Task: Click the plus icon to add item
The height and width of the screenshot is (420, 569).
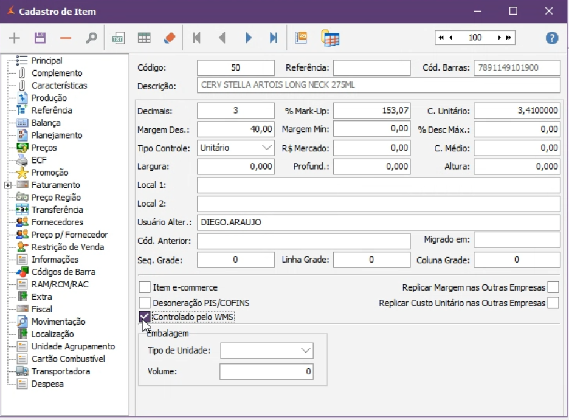Action: pyautogui.click(x=14, y=38)
